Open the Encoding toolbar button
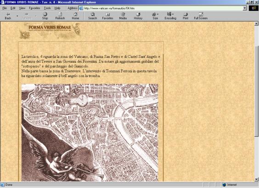259x188 pixels. (x=170, y=16)
